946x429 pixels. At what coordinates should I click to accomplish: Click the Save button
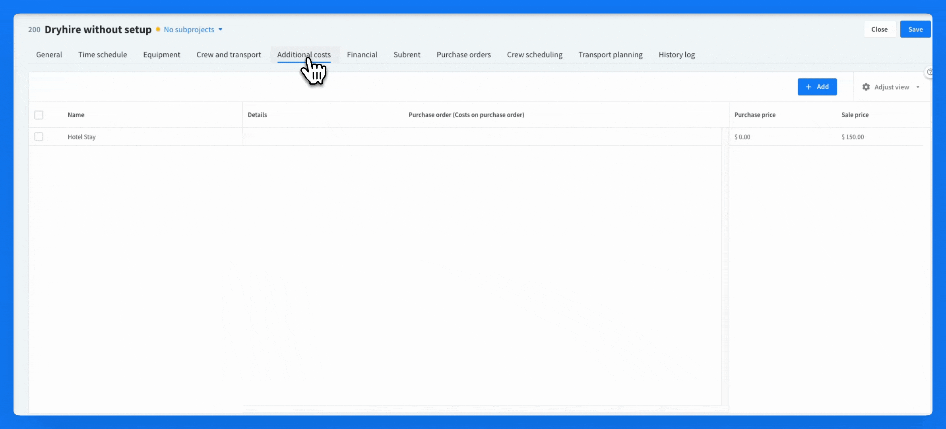click(915, 29)
